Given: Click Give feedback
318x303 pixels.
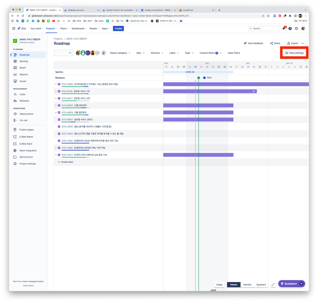Looking at the screenshot, I should (253, 43).
